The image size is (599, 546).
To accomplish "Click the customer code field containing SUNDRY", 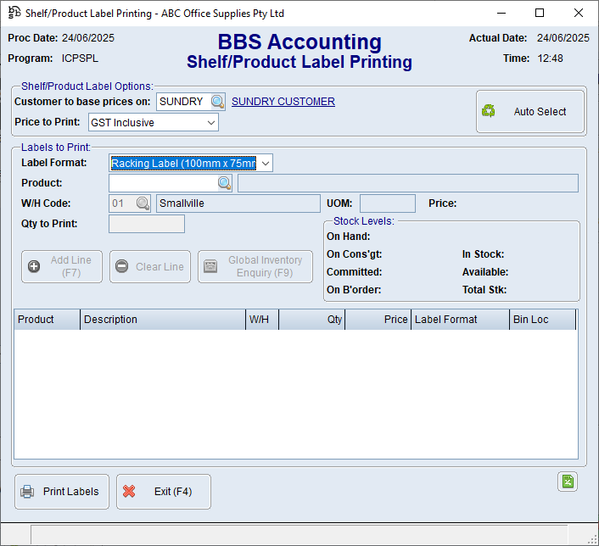I will (182, 102).
